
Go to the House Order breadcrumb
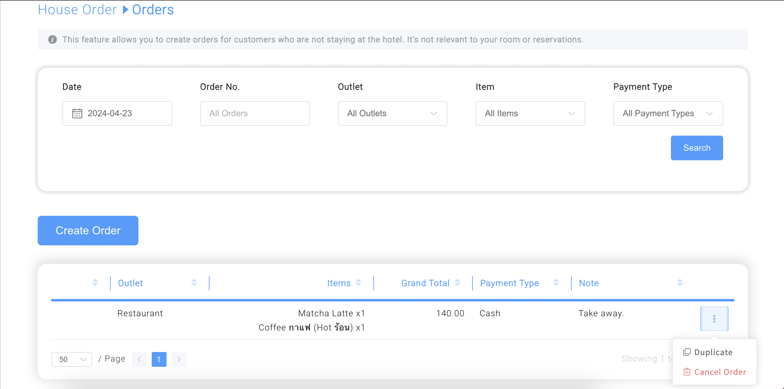coord(77,10)
